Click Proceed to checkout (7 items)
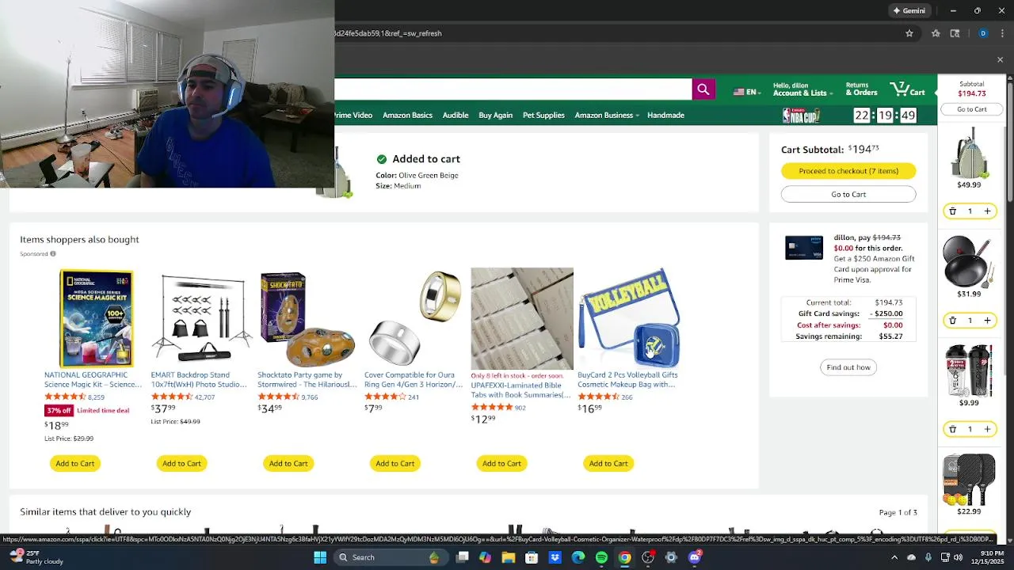The width and height of the screenshot is (1014, 570). click(848, 171)
